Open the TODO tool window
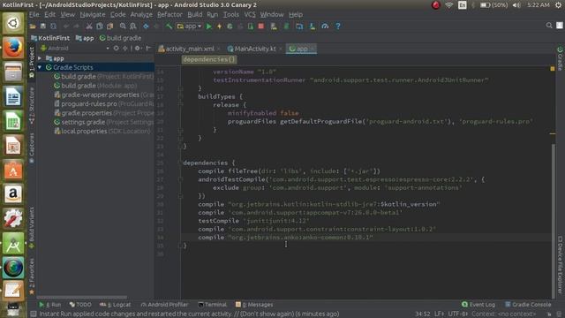 coord(80,305)
